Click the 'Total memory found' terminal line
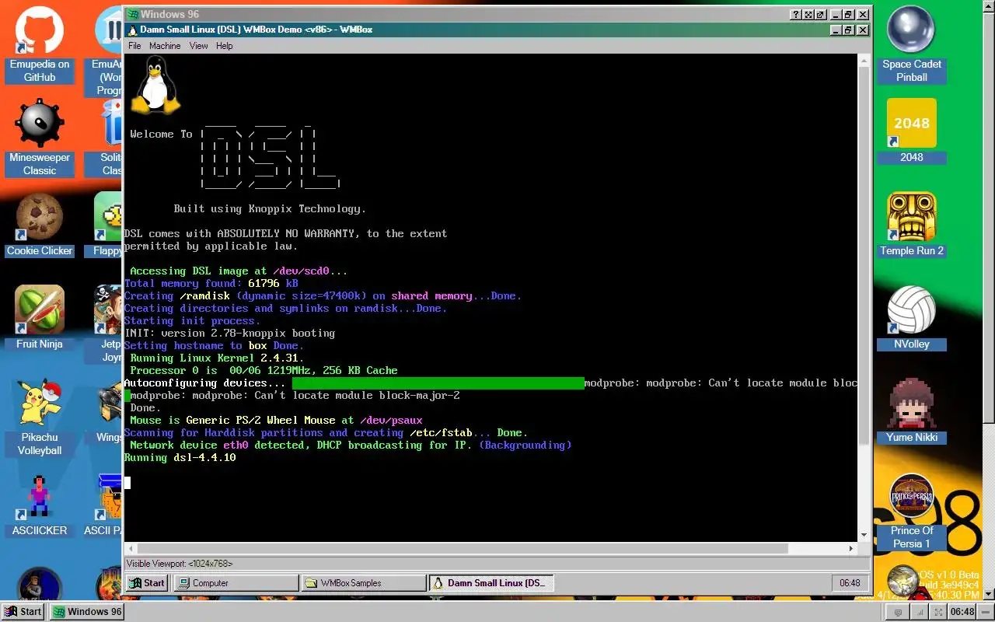995x622 pixels. click(x=211, y=284)
